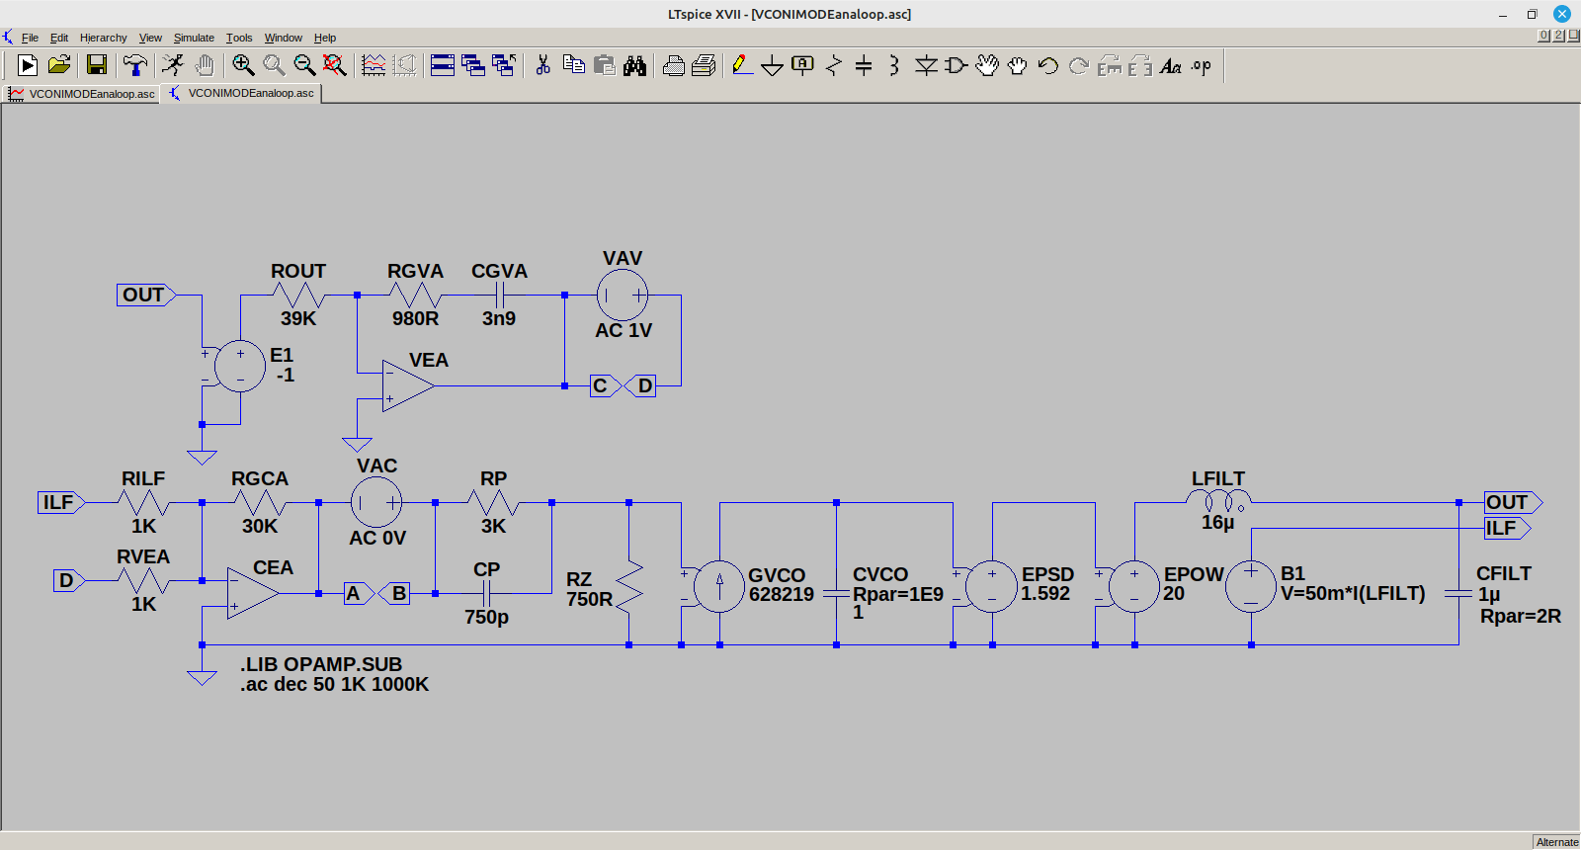
Task: Click the Halt simulation hand icon
Action: coord(205,65)
